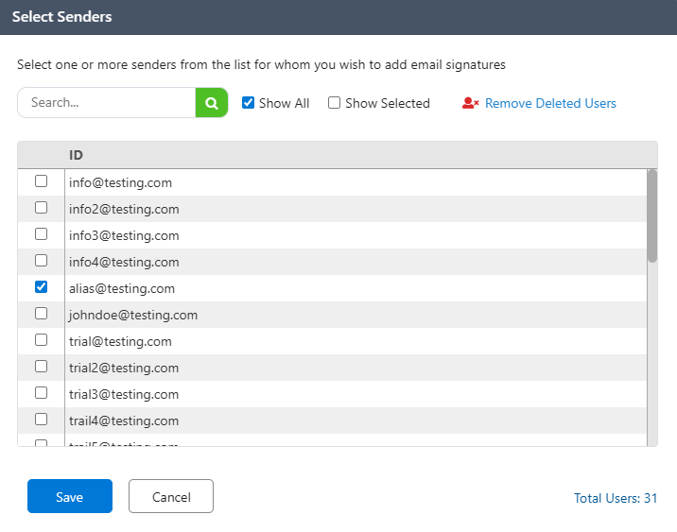Deselect the alias@testing.com checkbox
This screenshot has height=532, width=677.
pos(41,287)
